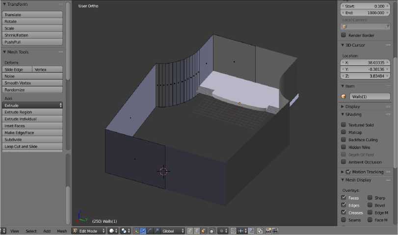The image size is (398, 235).
Task: Open the editor type selector in header
Action: (x=3, y=231)
